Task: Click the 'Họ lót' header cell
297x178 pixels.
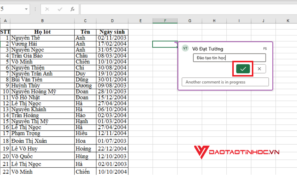Action: (42, 32)
